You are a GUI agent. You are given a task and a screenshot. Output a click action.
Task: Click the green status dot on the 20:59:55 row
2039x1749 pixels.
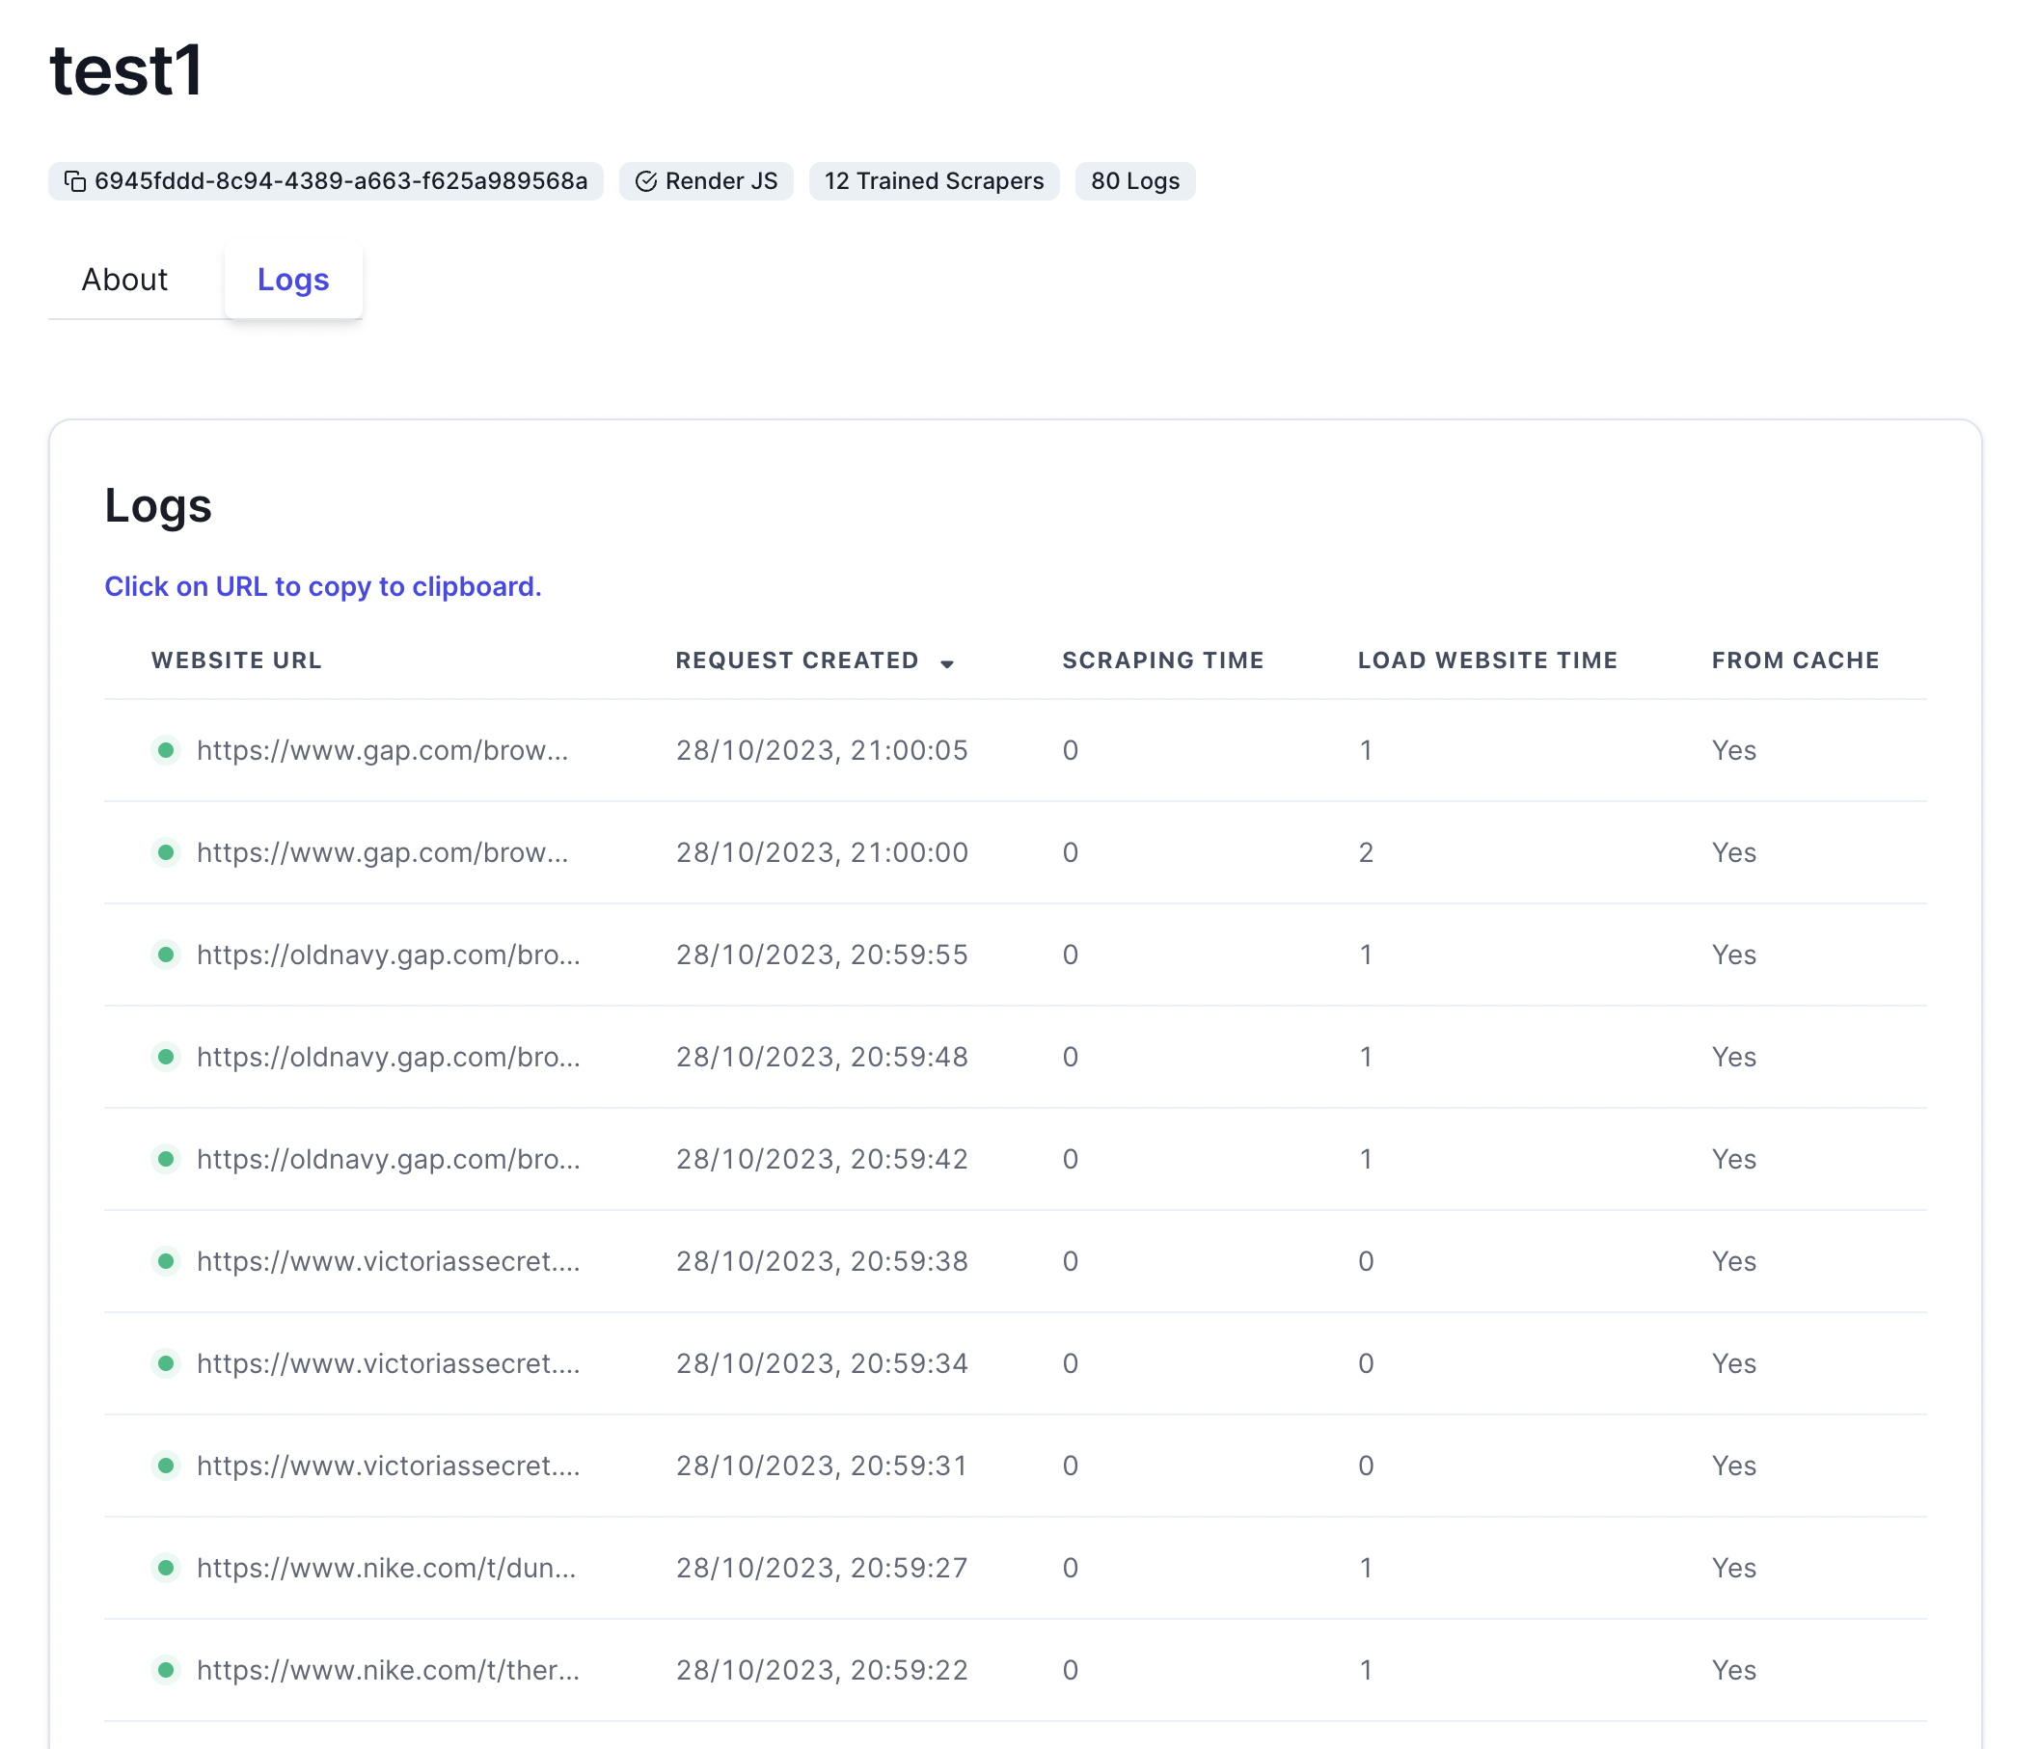pyautogui.click(x=166, y=955)
